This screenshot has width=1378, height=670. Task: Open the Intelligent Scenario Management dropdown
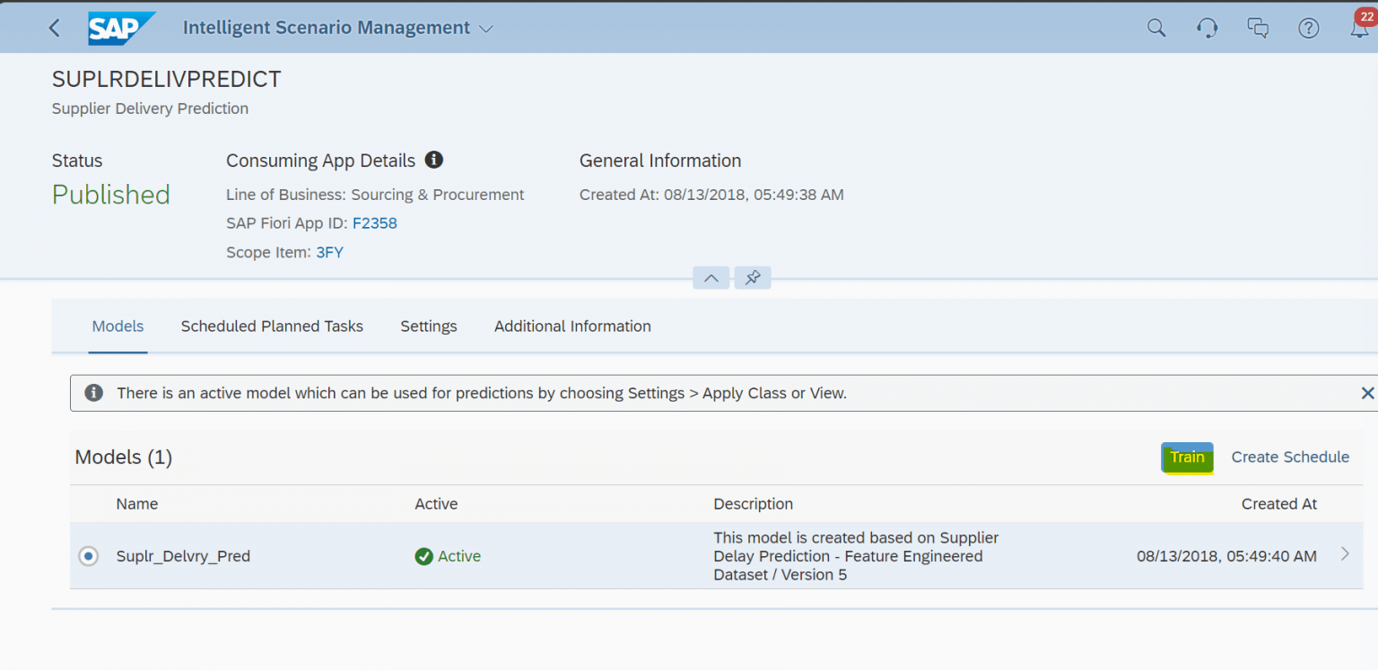(485, 28)
